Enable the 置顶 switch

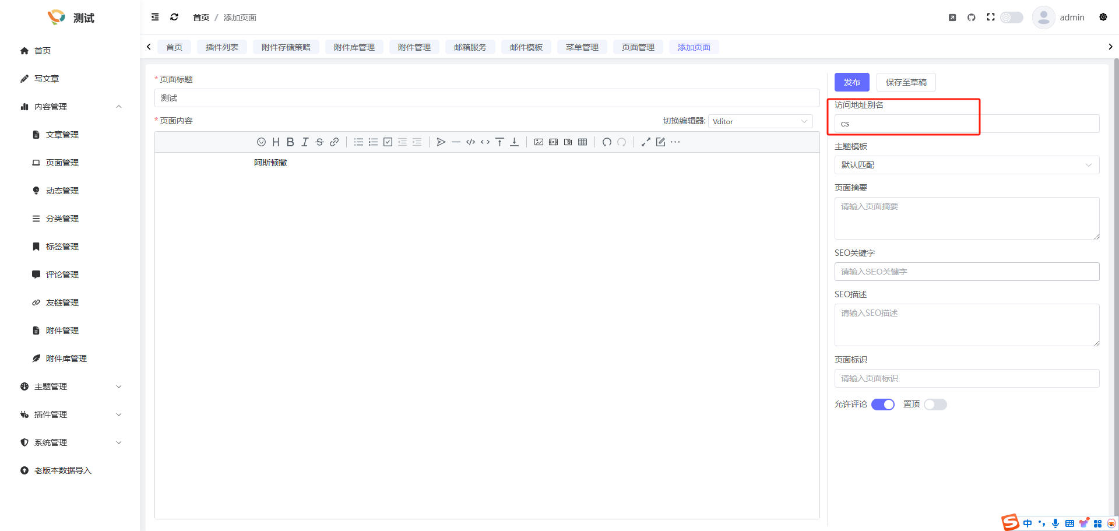coord(935,405)
